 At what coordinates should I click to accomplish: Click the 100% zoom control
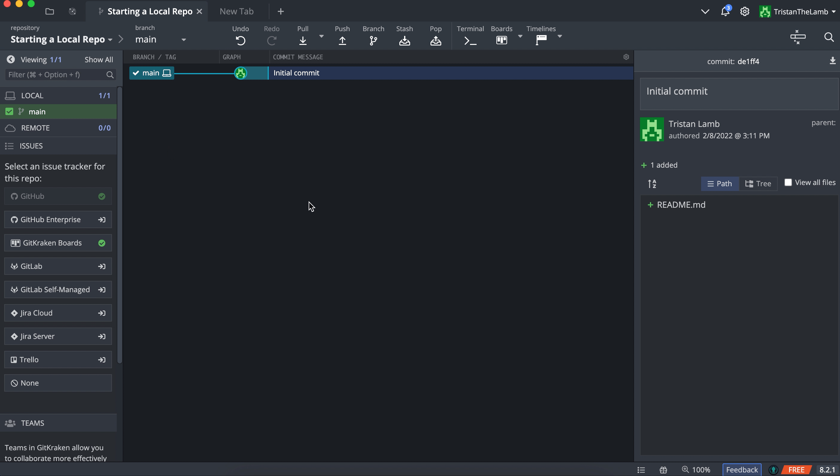point(696,470)
